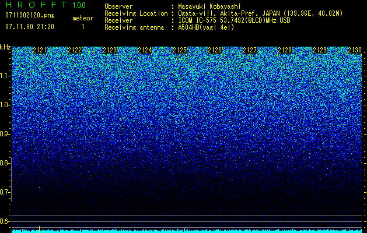Image resolution: width=367 pixels, height=233 pixels.
Task: Click the 0.7 frequency axis label
Action: click(5, 192)
